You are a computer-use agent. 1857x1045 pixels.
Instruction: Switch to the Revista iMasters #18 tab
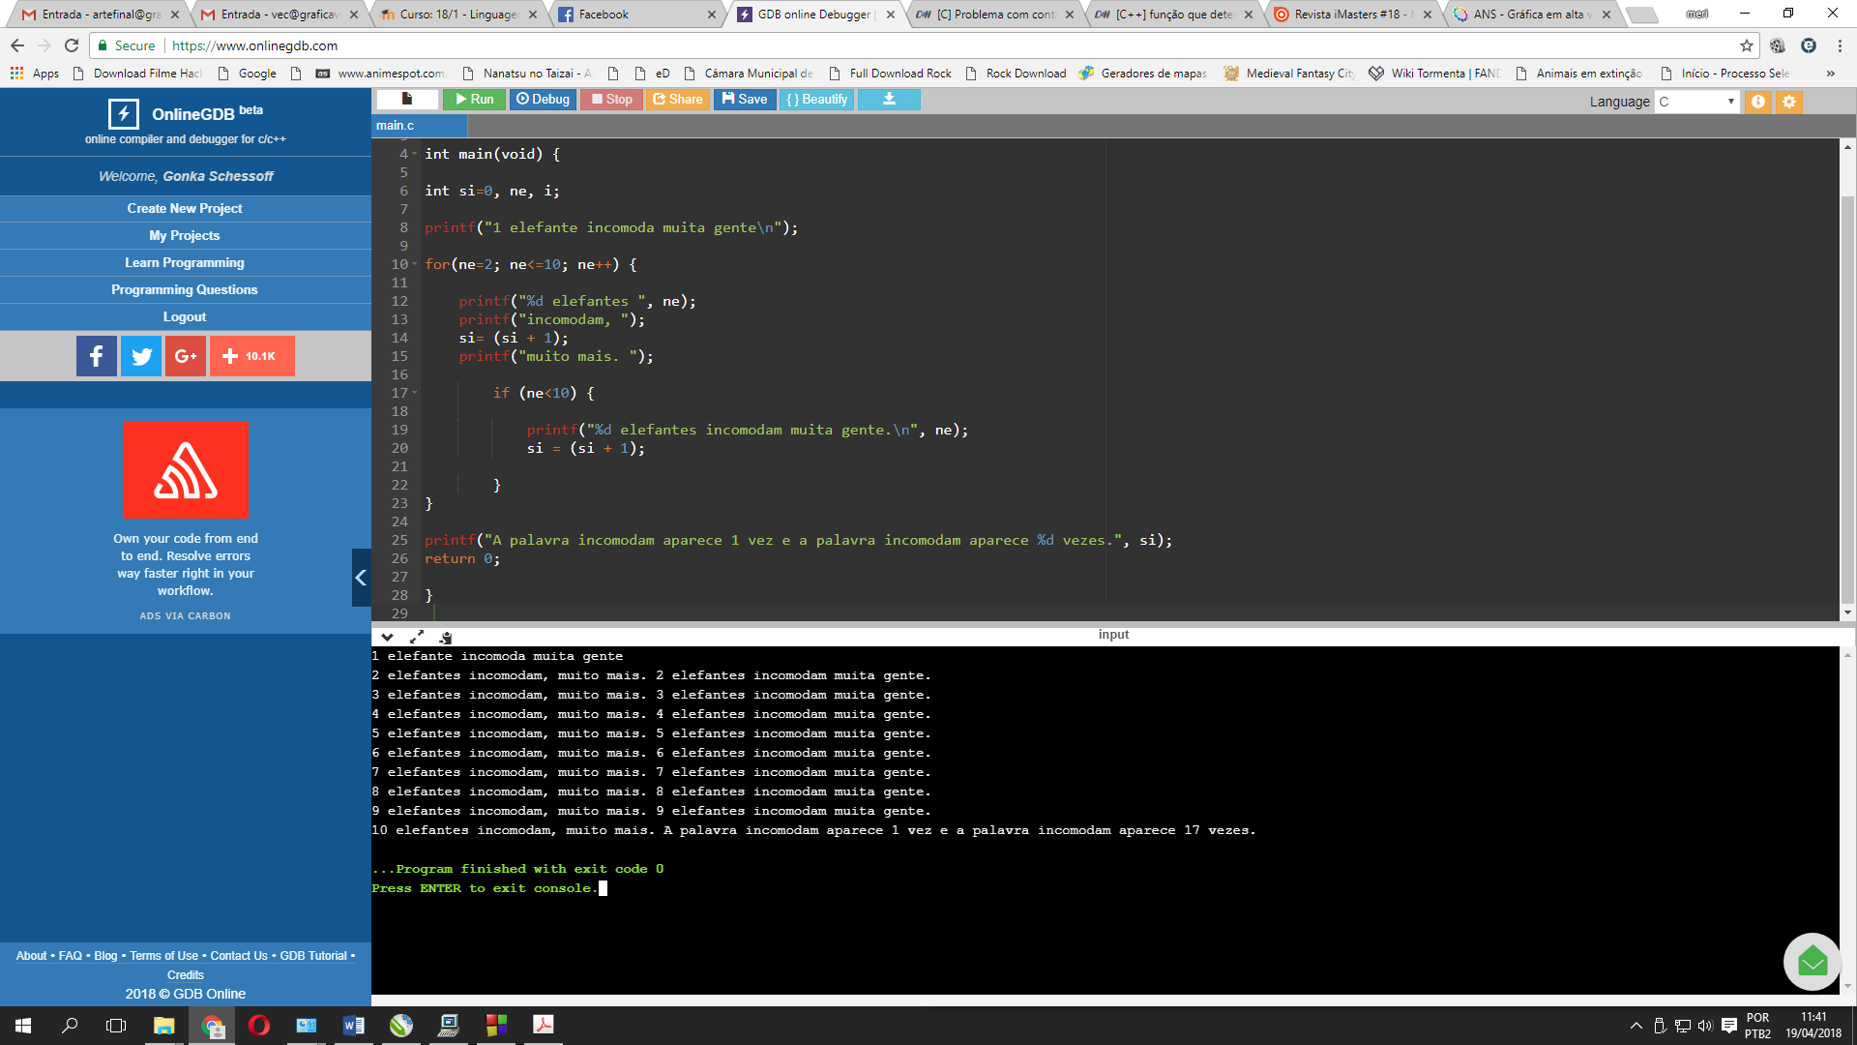click(x=1351, y=15)
